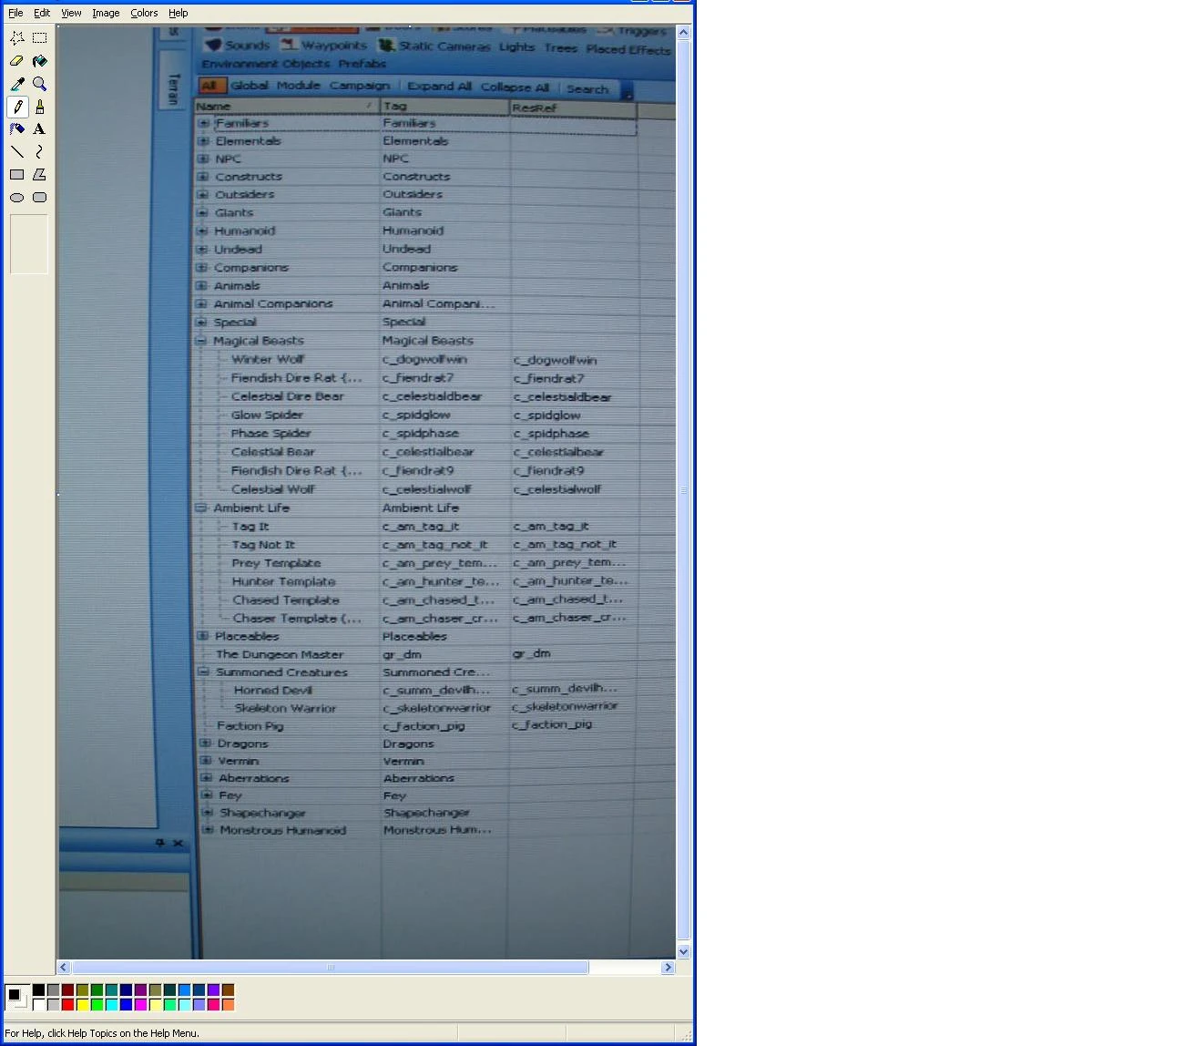Click the c_celestialwolf ResRef cell
1184x1046 pixels.
[x=557, y=489]
